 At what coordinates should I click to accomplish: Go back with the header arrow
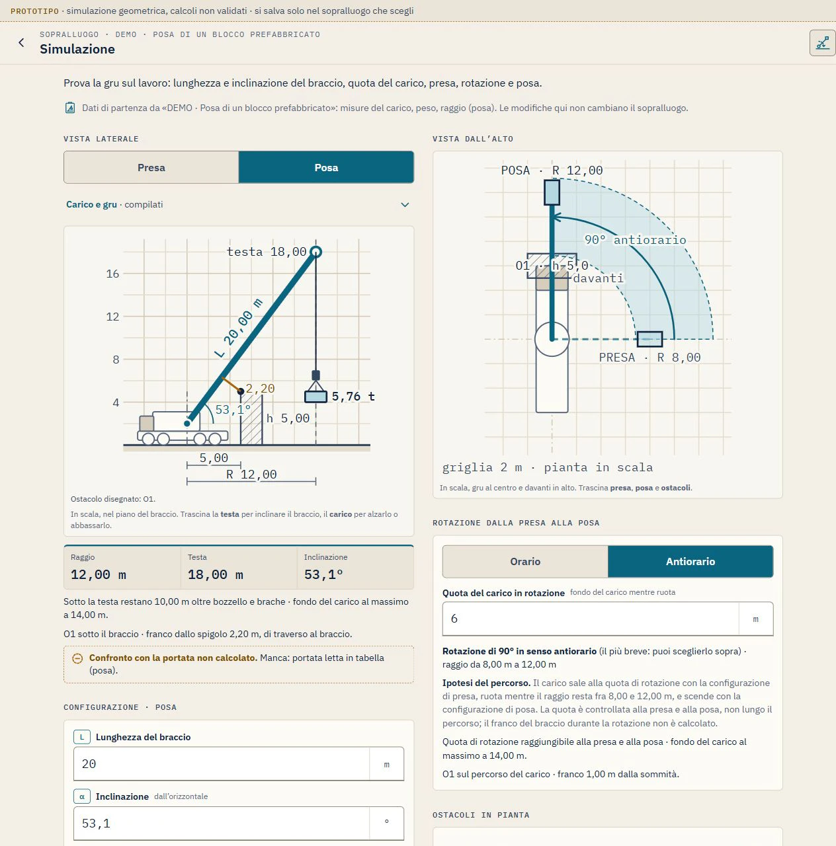click(21, 42)
